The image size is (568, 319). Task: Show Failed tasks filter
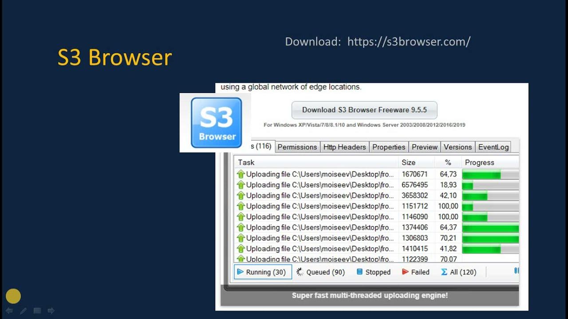tap(415, 272)
